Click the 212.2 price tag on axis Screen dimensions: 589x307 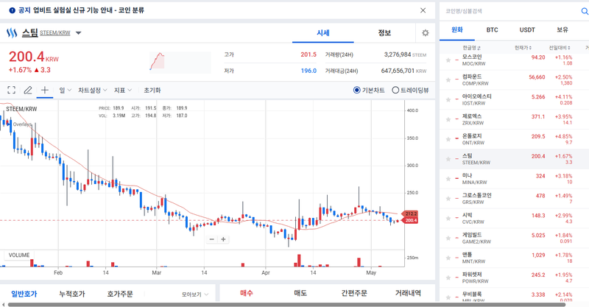pos(410,214)
